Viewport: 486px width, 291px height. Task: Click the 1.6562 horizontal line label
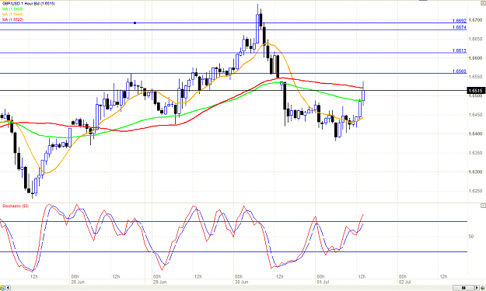460,71
